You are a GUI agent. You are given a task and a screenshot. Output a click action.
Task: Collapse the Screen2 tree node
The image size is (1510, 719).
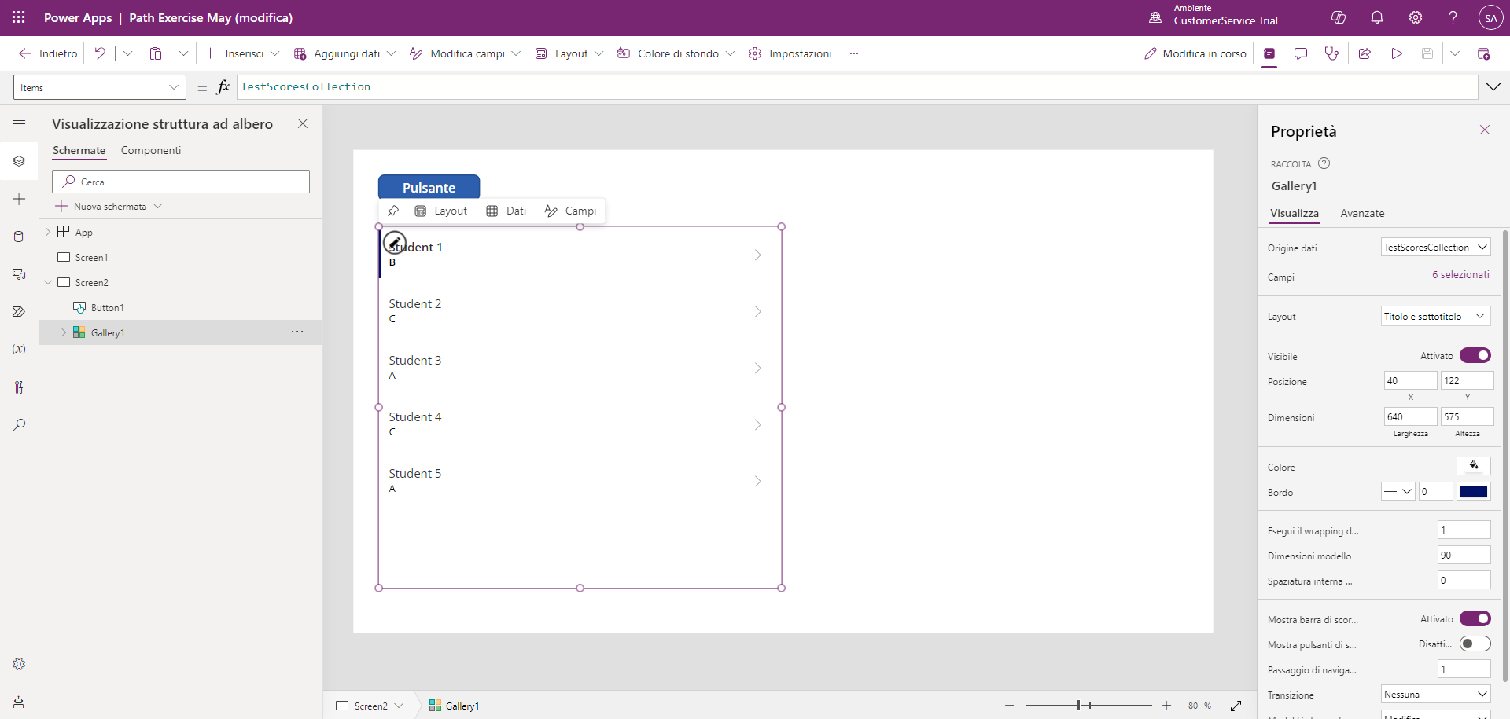48,282
